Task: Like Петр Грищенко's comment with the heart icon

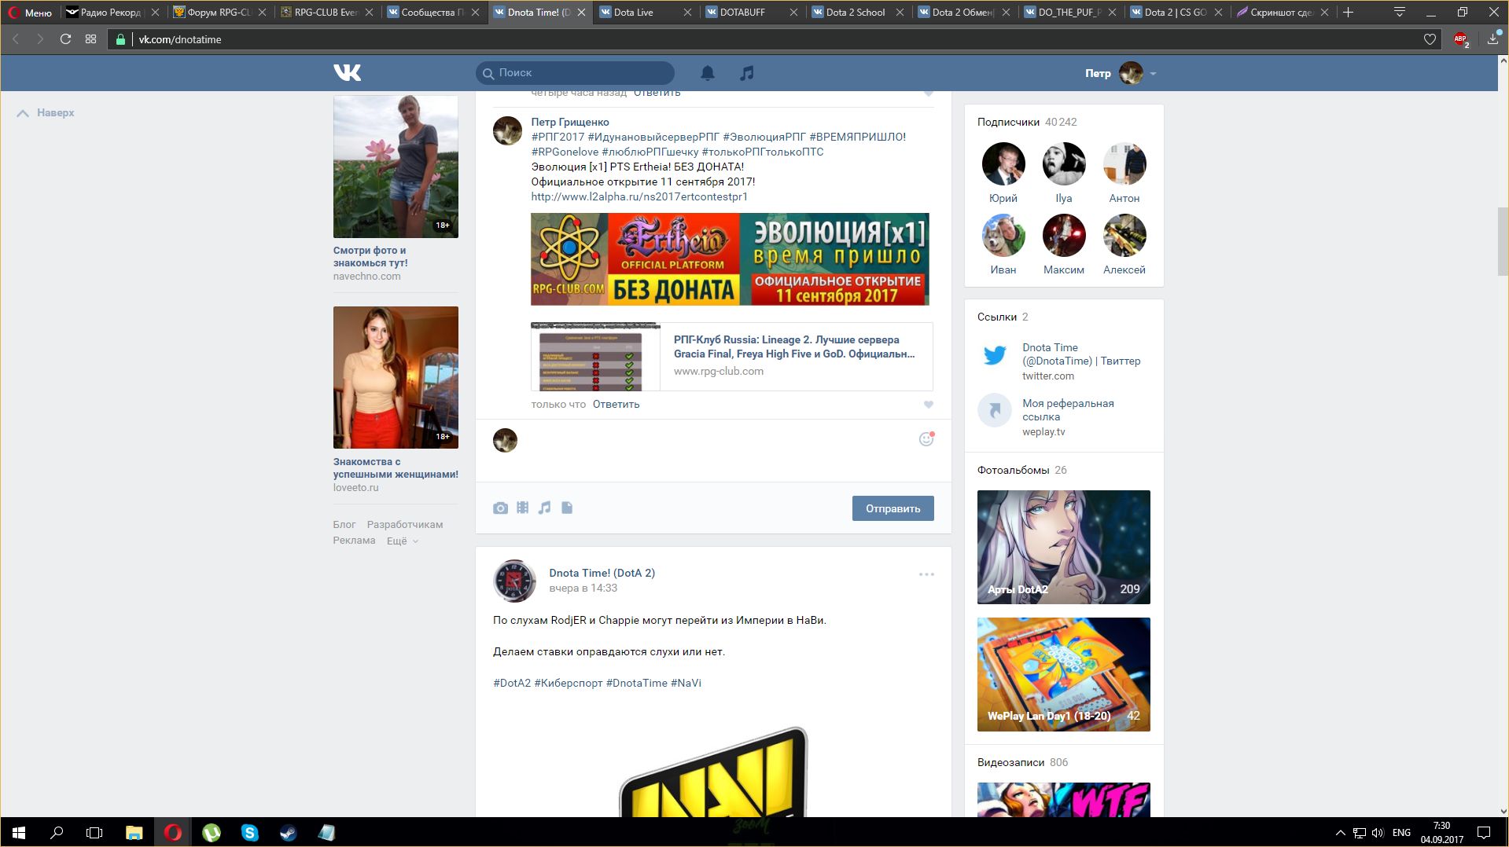Action: click(x=929, y=405)
